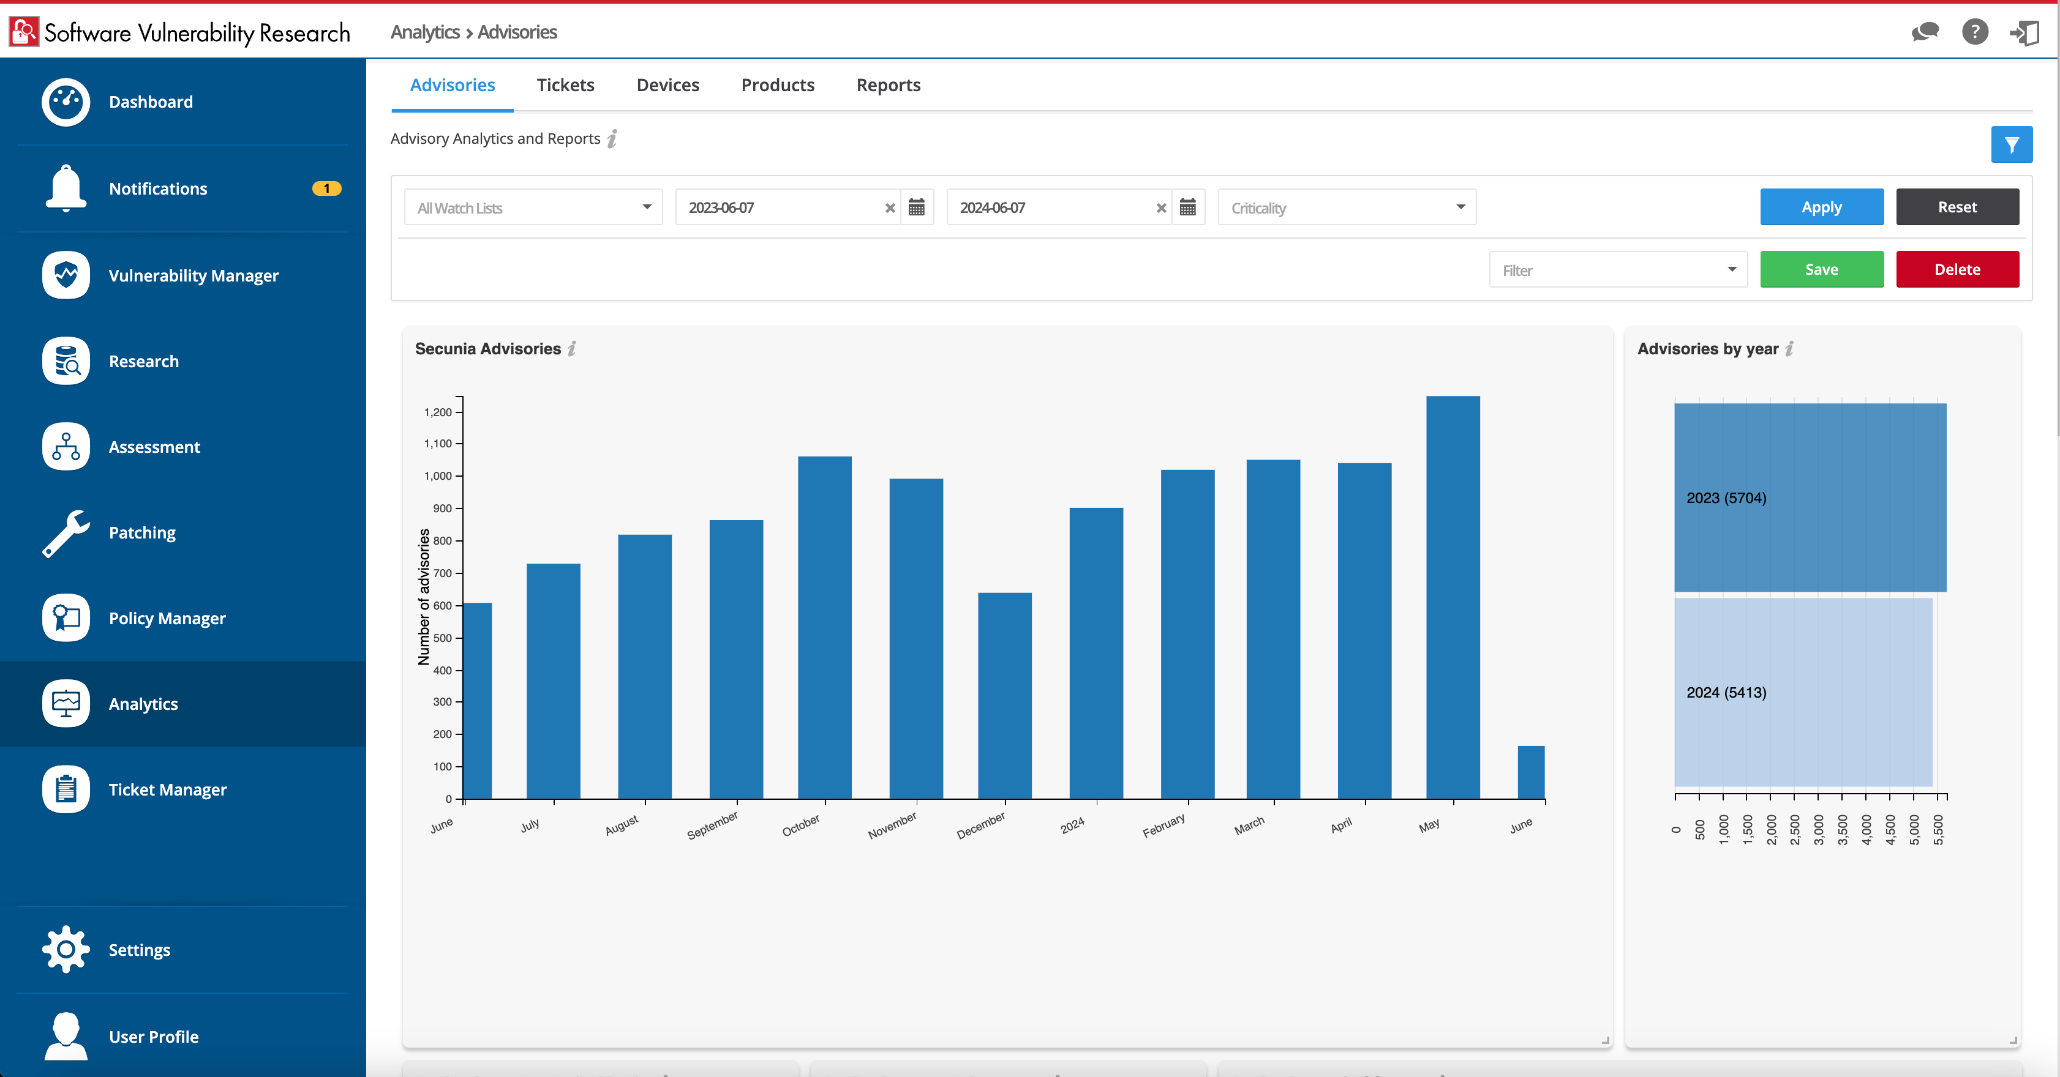
Task: Open Notifications with the bell icon
Action: [65, 188]
